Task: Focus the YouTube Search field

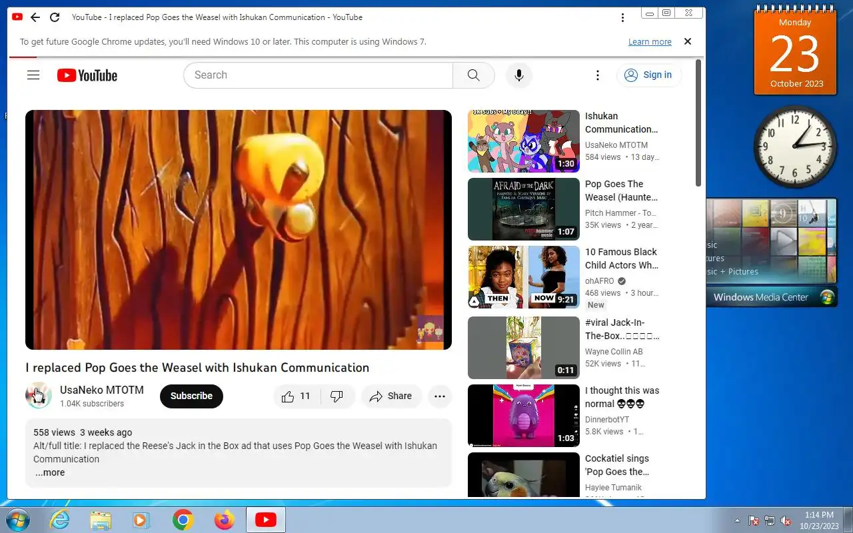Action: point(319,75)
